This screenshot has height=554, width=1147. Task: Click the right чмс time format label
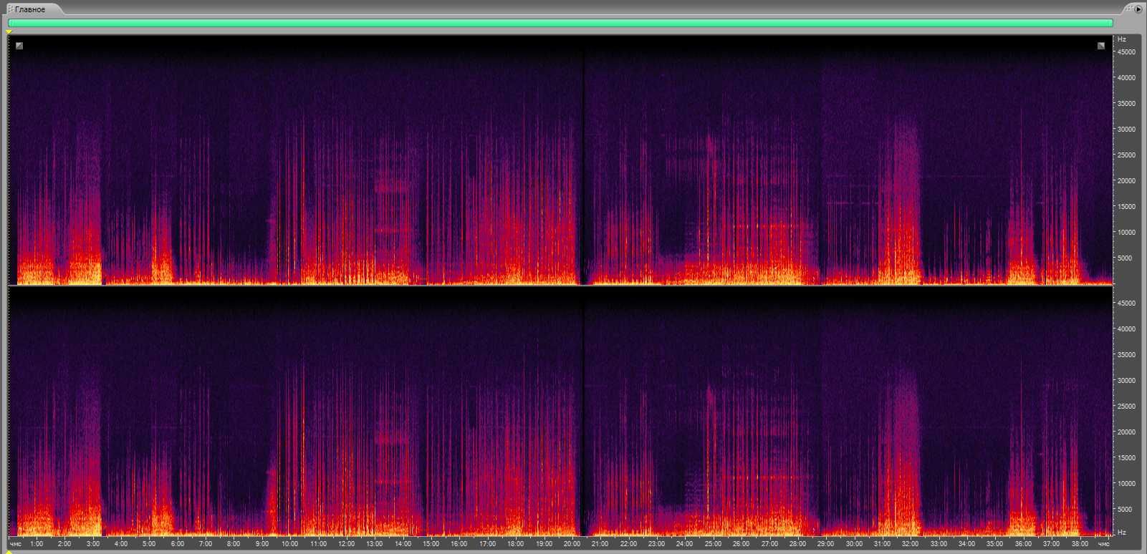(1103, 544)
